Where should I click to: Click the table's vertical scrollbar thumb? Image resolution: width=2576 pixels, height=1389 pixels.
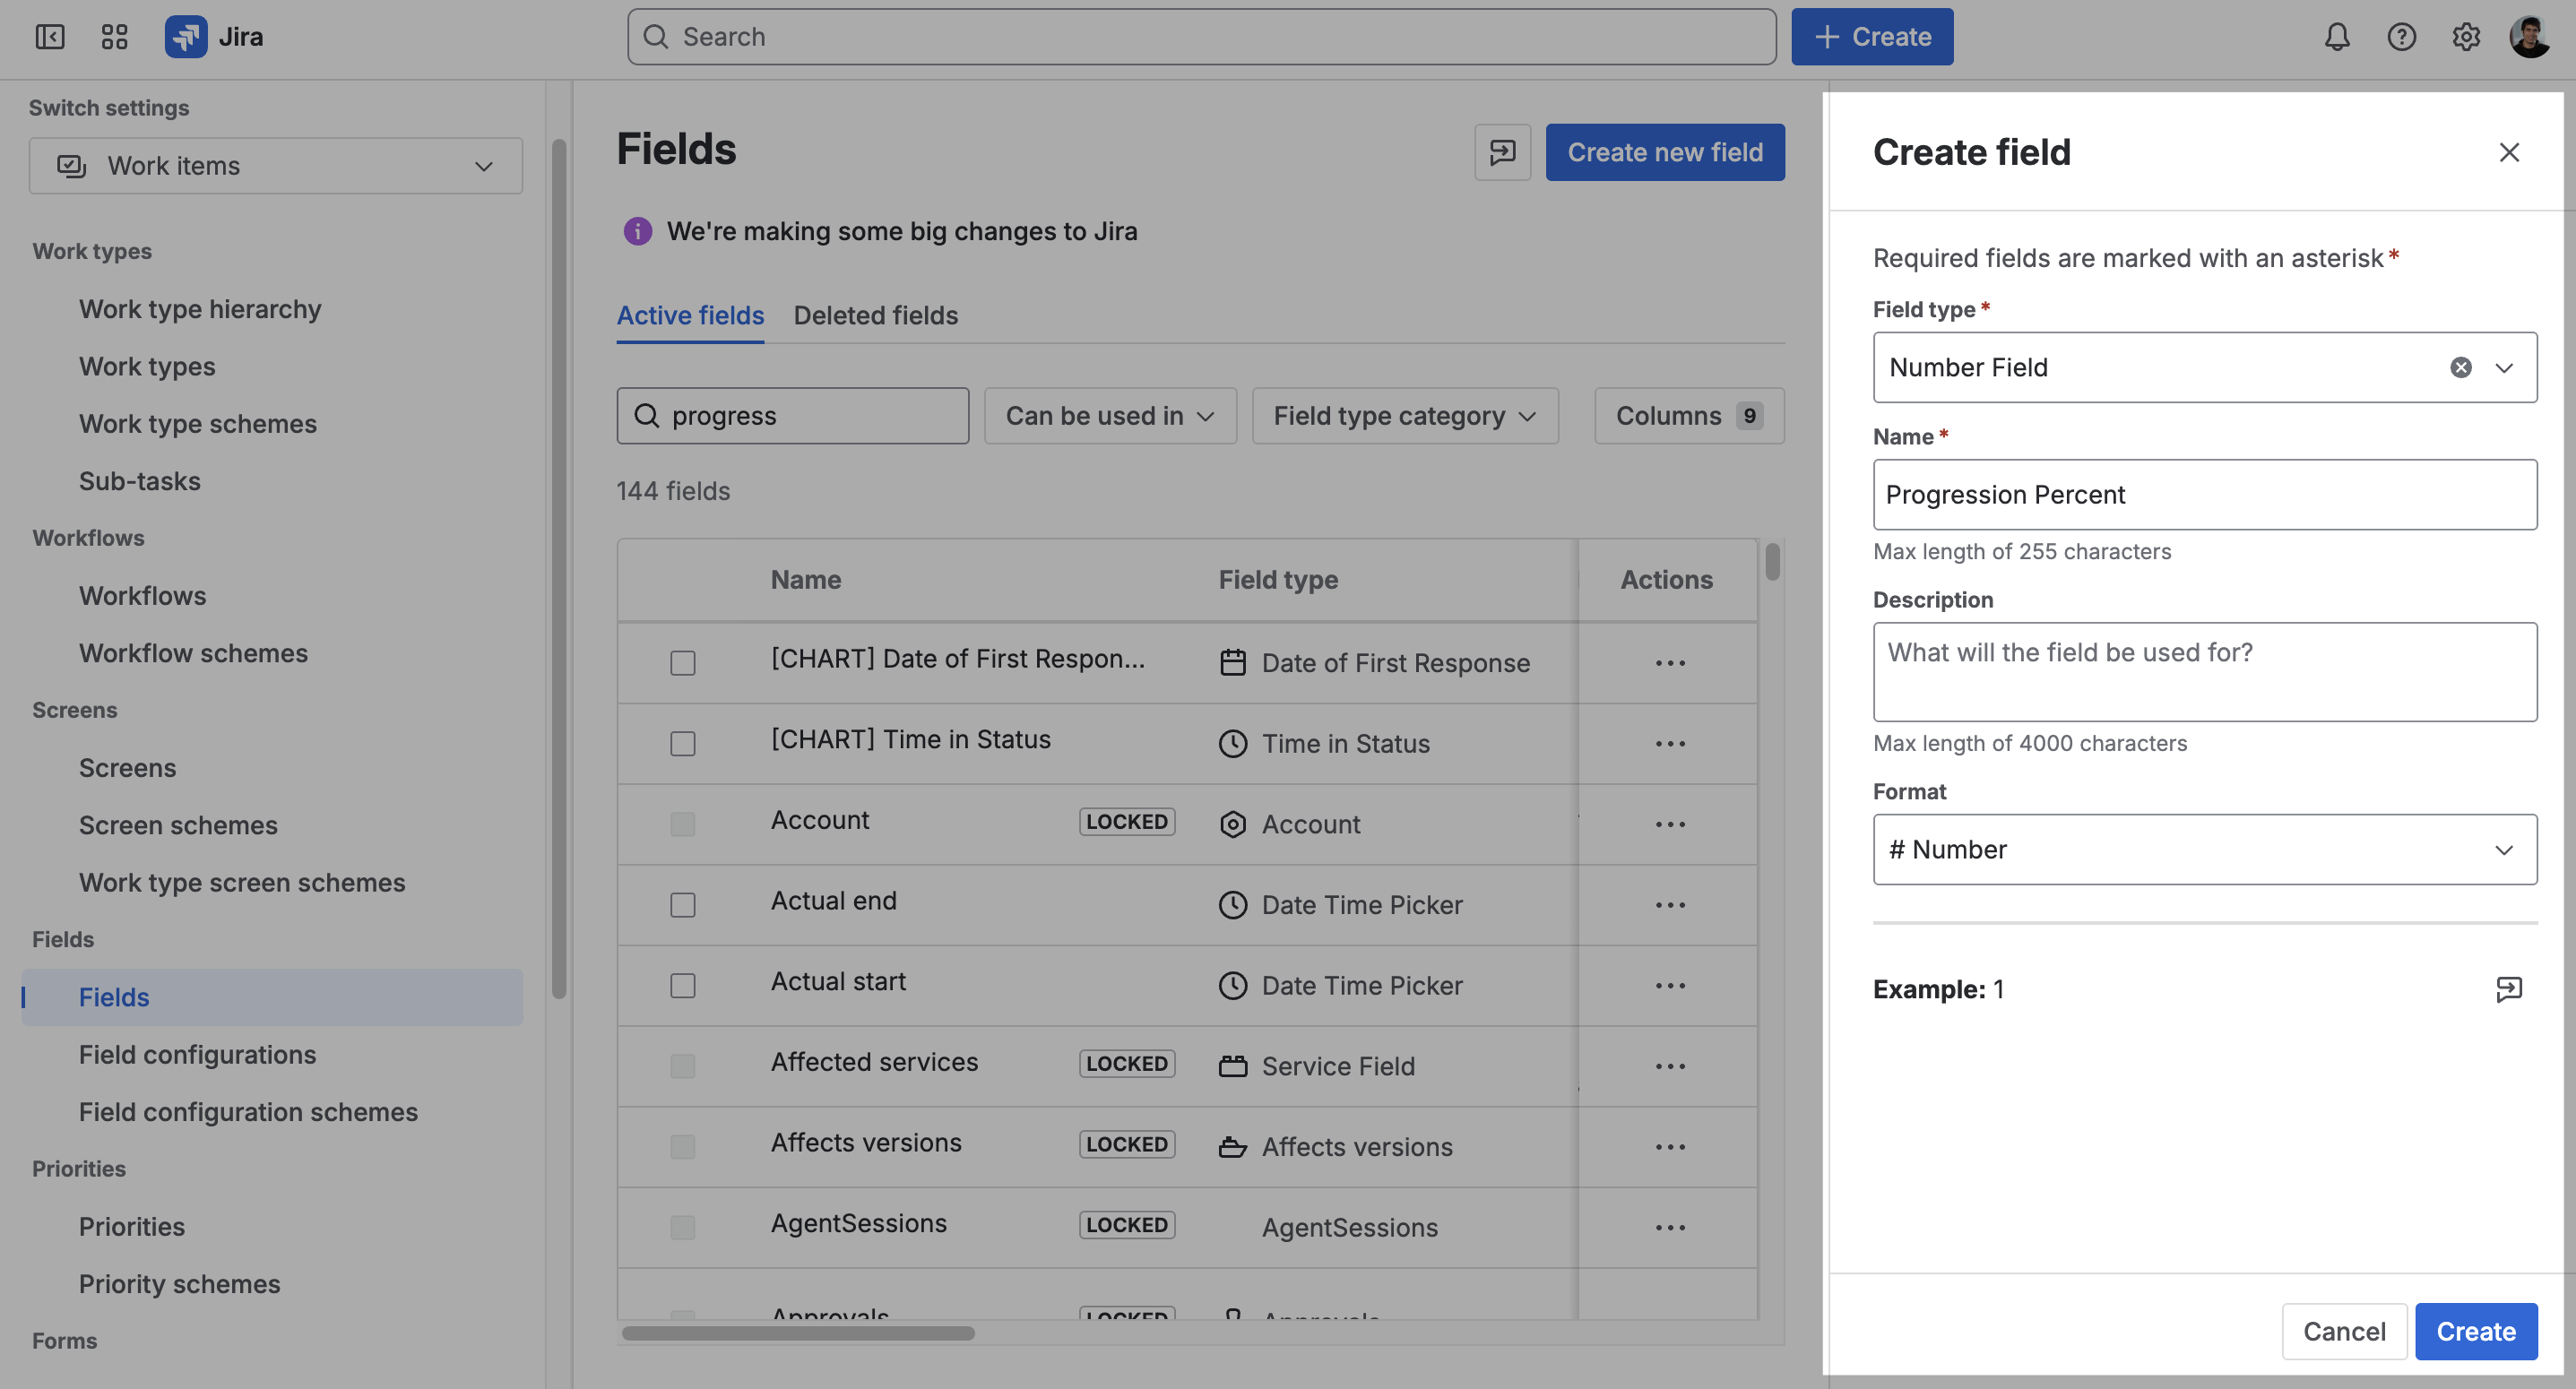[x=1772, y=562]
